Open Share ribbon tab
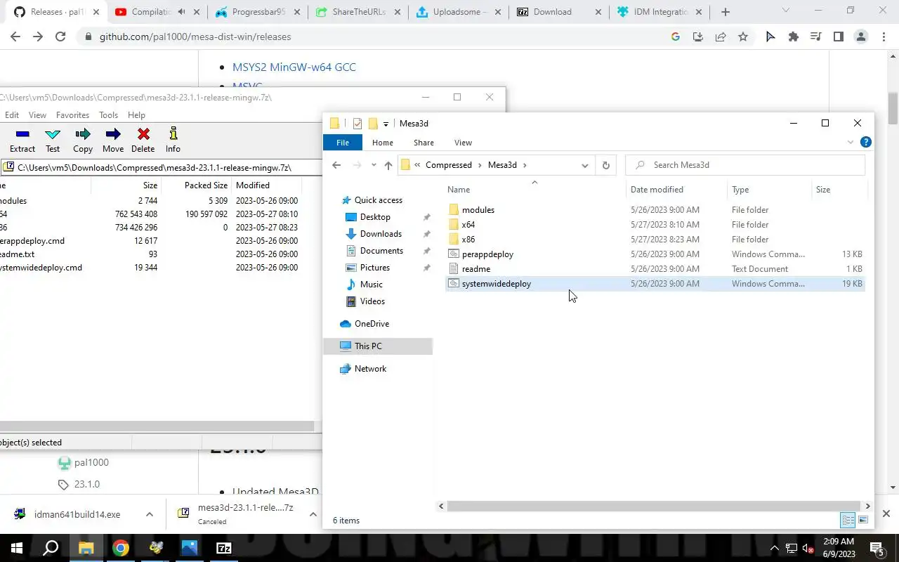The width and height of the screenshot is (899, 562). (x=424, y=143)
